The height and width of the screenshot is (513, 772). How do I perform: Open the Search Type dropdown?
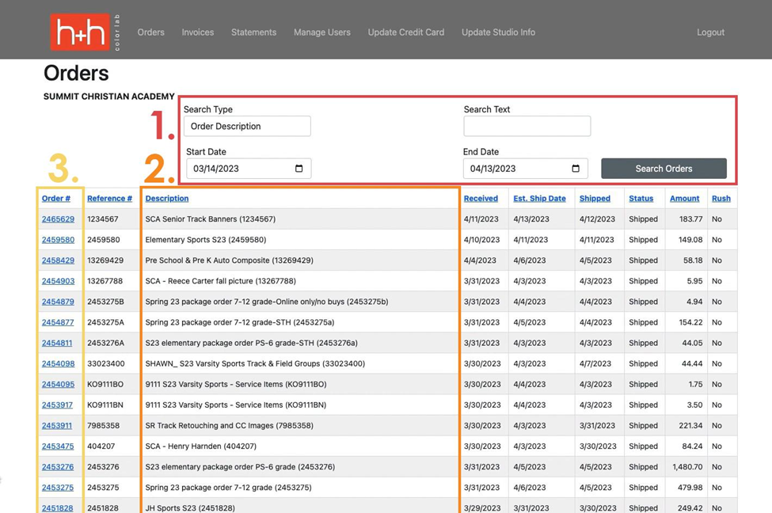pyautogui.click(x=247, y=126)
